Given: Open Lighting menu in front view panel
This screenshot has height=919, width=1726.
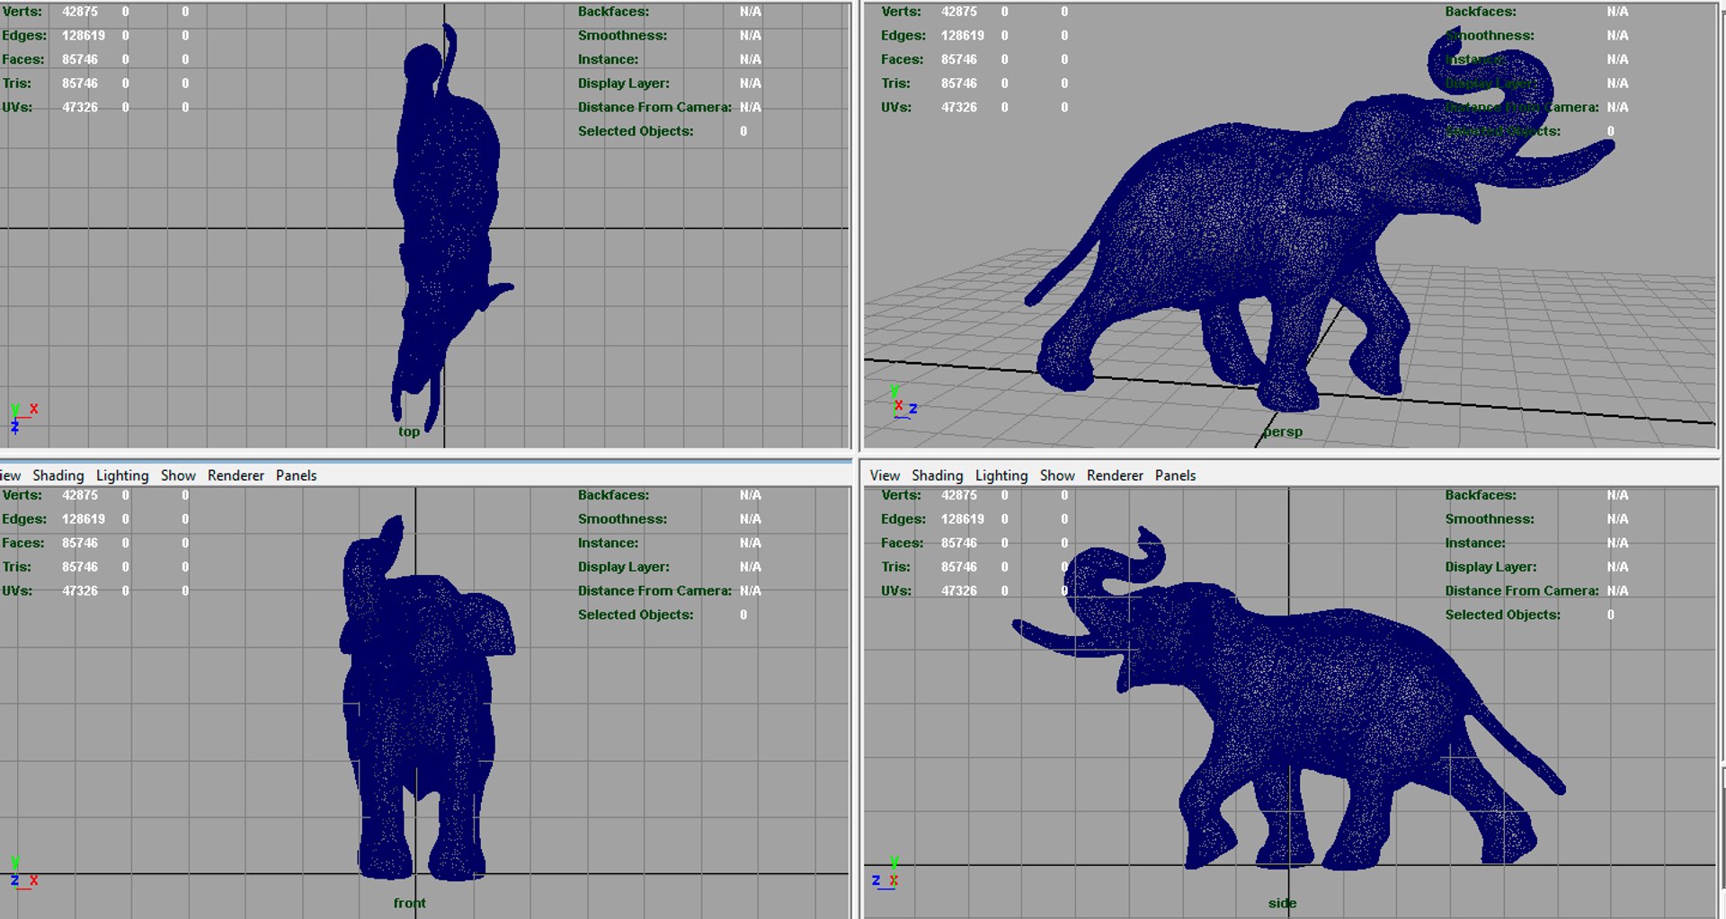Looking at the screenshot, I should 122,475.
